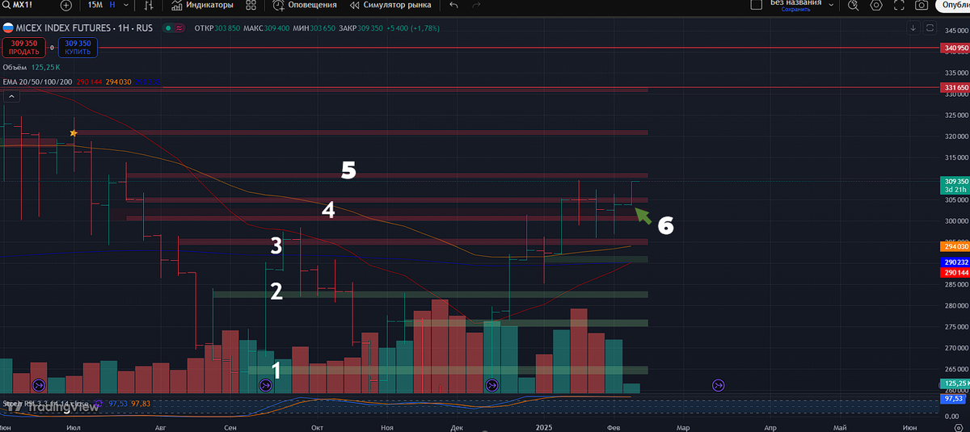The image size is (970, 432).
Task: Click the contract rollover marker nearest Мар
Action: coord(718,386)
